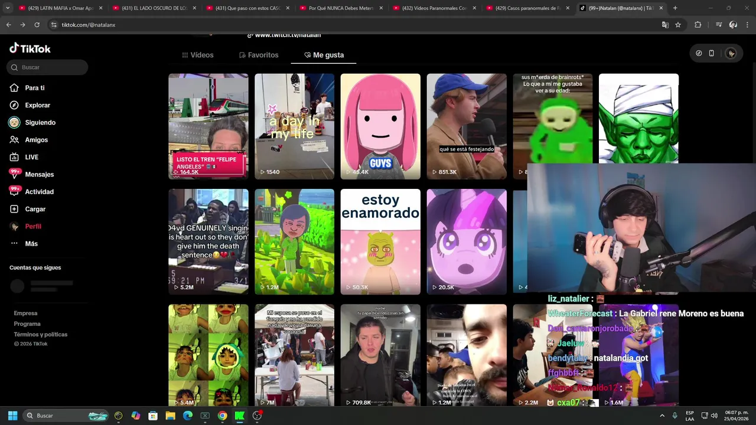The image size is (756, 425).
Task: Open OBS Studio from the taskbar
Action: pos(257,416)
